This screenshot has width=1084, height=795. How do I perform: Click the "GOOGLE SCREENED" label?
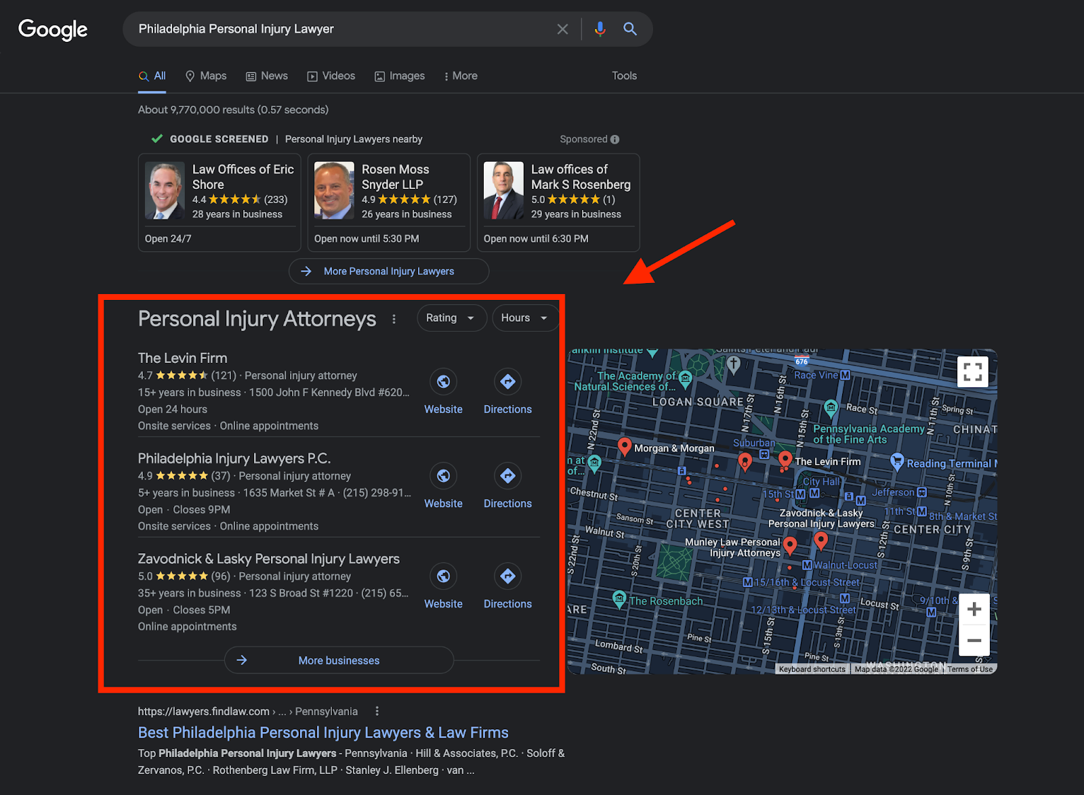click(219, 139)
